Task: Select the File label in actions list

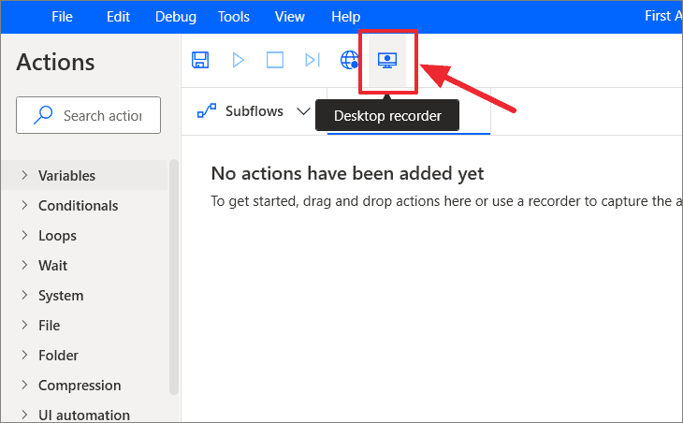Action: pyautogui.click(x=49, y=326)
